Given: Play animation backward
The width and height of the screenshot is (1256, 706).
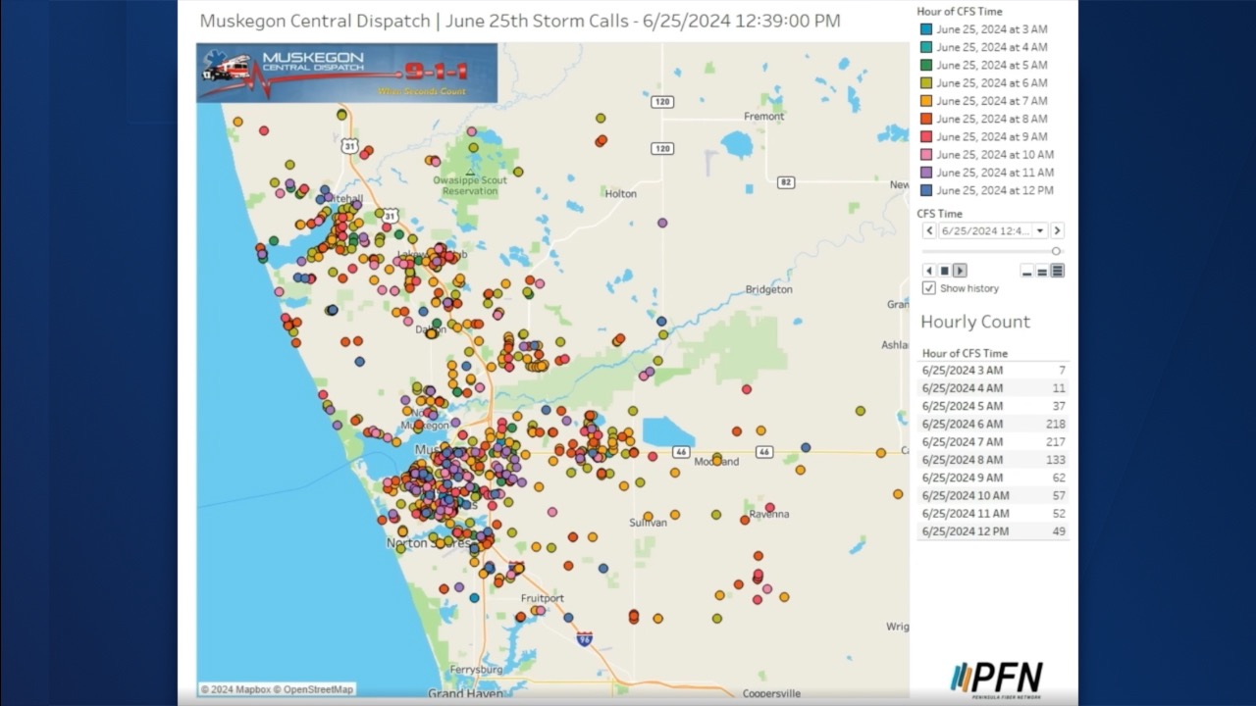Looking at the screenshot, I should (929, 271).
